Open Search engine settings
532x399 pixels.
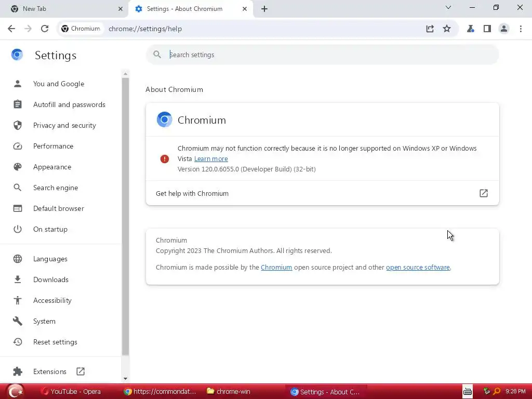(56, 188)
